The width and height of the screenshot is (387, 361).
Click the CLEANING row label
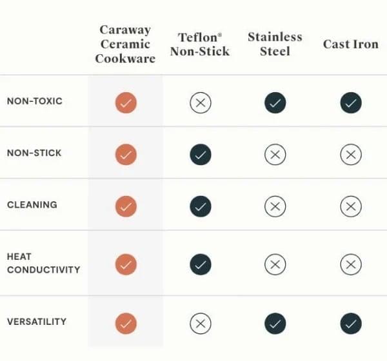coord(32,205)
